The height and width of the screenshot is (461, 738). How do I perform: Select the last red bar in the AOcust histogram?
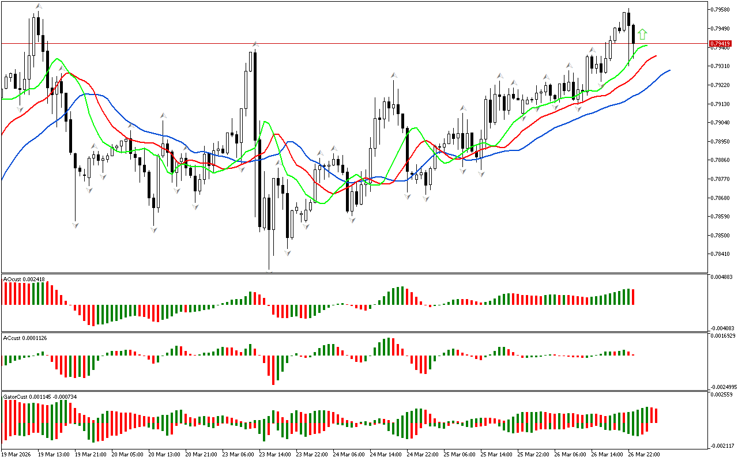[633, 297]
